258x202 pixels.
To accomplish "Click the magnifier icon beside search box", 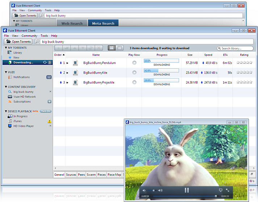I will tap(37, 42).
